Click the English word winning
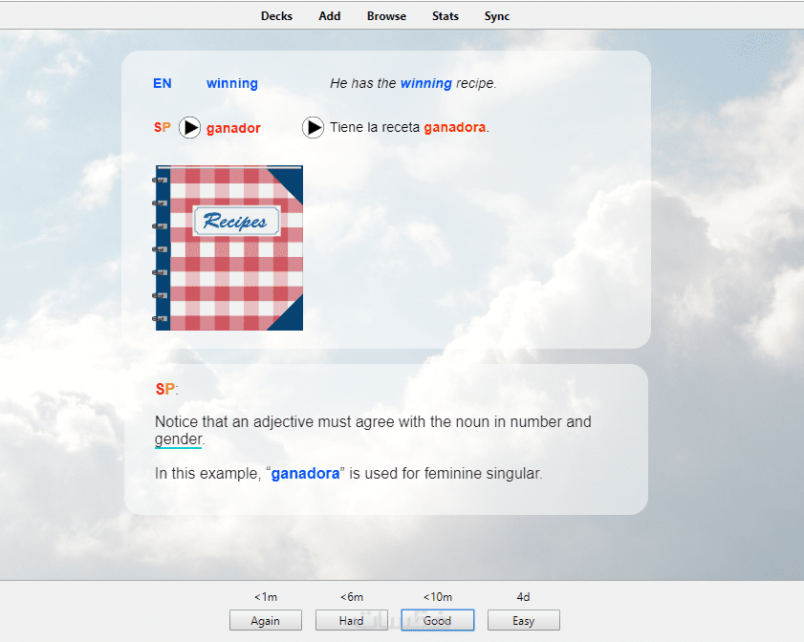The image size is (804, 642). coord(231,83)
